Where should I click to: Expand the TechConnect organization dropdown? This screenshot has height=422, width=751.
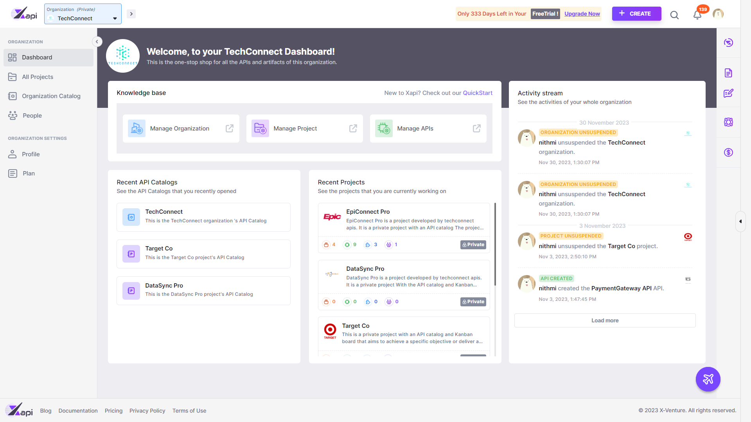coord(115,18)
